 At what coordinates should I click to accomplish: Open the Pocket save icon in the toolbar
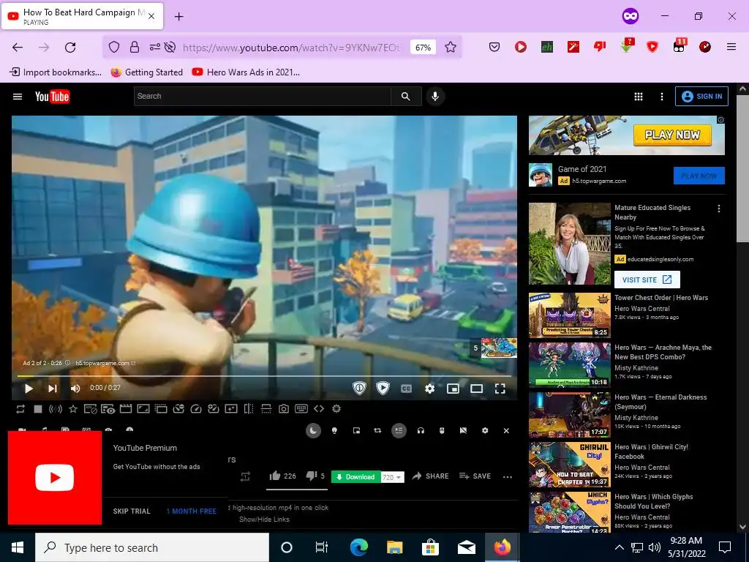pos(494,47)
